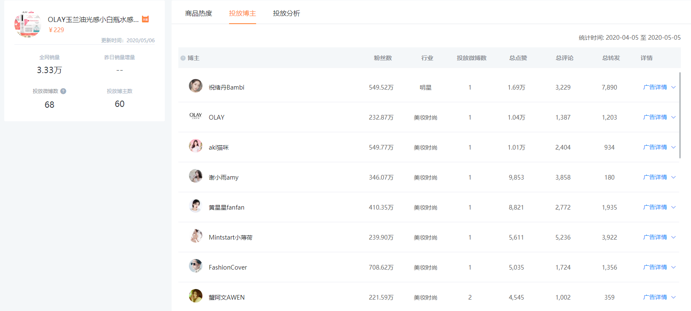Open the 投放分析 tab
Image resolution: width=691 pixels, height=311 pixels.
click(x=287, y=14)
